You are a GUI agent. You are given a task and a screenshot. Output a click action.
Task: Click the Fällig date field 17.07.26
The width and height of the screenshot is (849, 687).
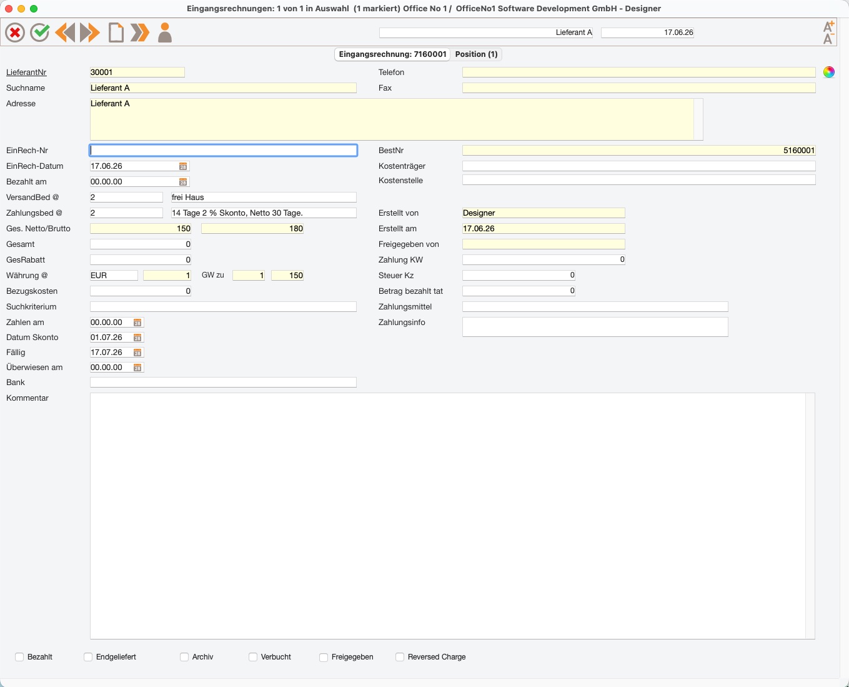coord(111,353)
